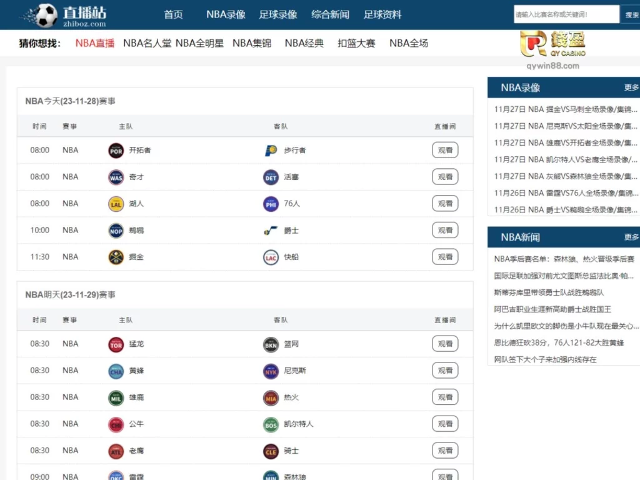
Task: Click the Trail Blazers team logo
Action: click(116, 150)
